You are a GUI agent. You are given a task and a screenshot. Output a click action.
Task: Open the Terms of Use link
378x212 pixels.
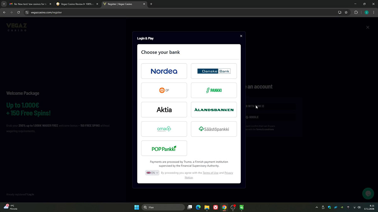click(210, 173)
